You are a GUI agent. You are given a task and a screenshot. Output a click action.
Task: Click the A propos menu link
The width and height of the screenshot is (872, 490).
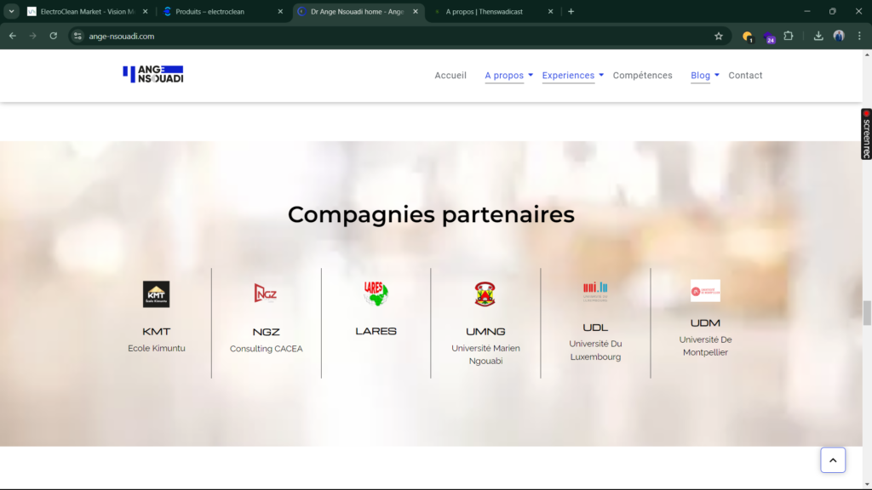[504, 76]
